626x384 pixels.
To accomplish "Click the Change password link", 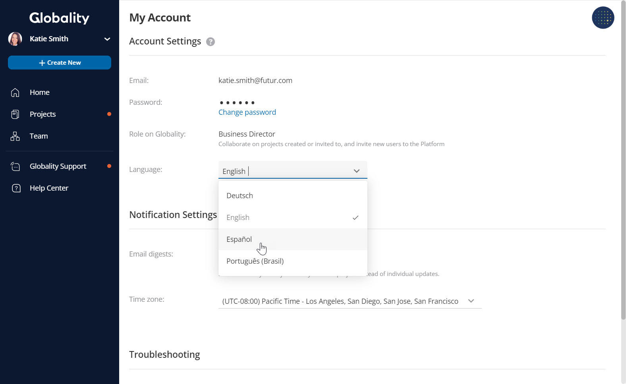I will click(x=247, y=112).
